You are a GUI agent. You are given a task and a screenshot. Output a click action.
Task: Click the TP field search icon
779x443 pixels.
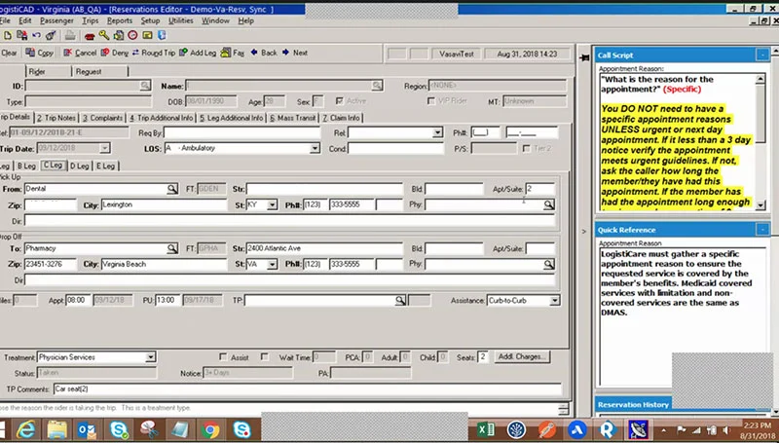400,301
